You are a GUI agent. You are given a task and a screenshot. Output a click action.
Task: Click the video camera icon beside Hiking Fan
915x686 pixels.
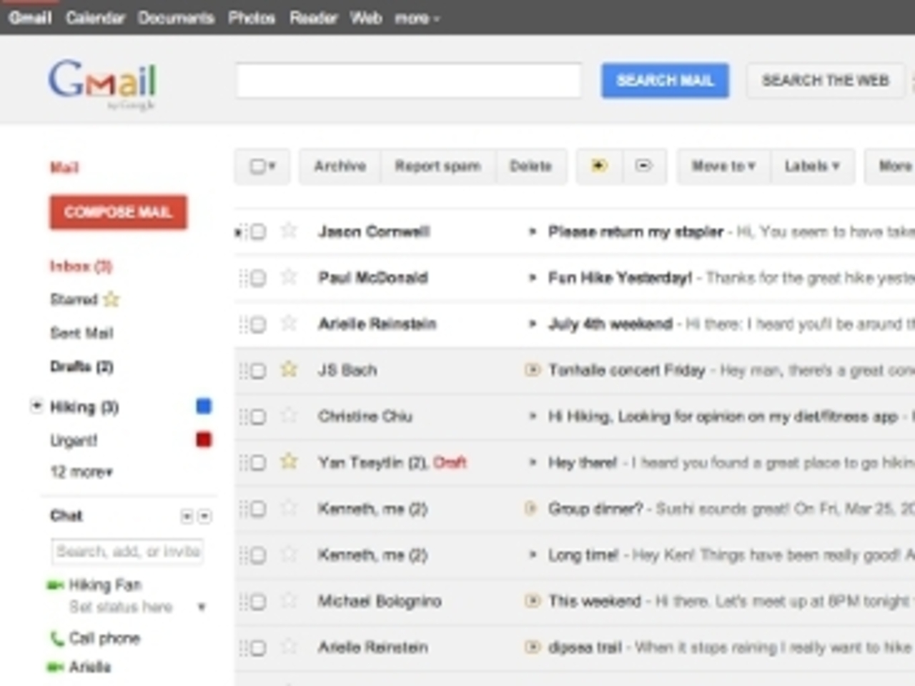(55, 585)
